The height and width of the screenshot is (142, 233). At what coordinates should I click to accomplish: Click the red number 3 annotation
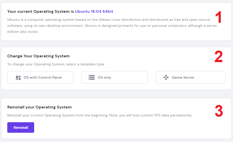[219, 111]
